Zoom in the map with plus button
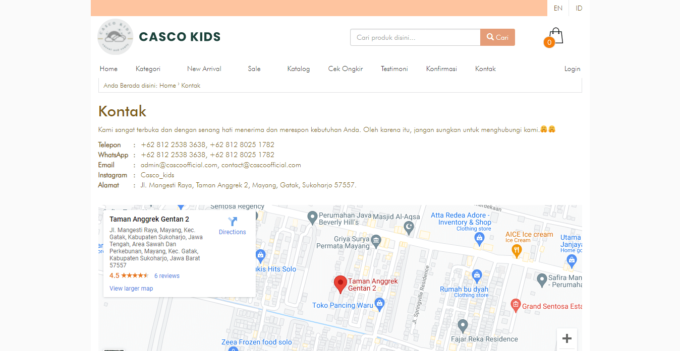The image size is (680, 351). tap(567, 338)
